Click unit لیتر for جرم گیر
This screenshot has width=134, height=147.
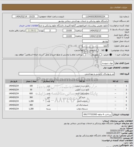(x=49, y=97)
